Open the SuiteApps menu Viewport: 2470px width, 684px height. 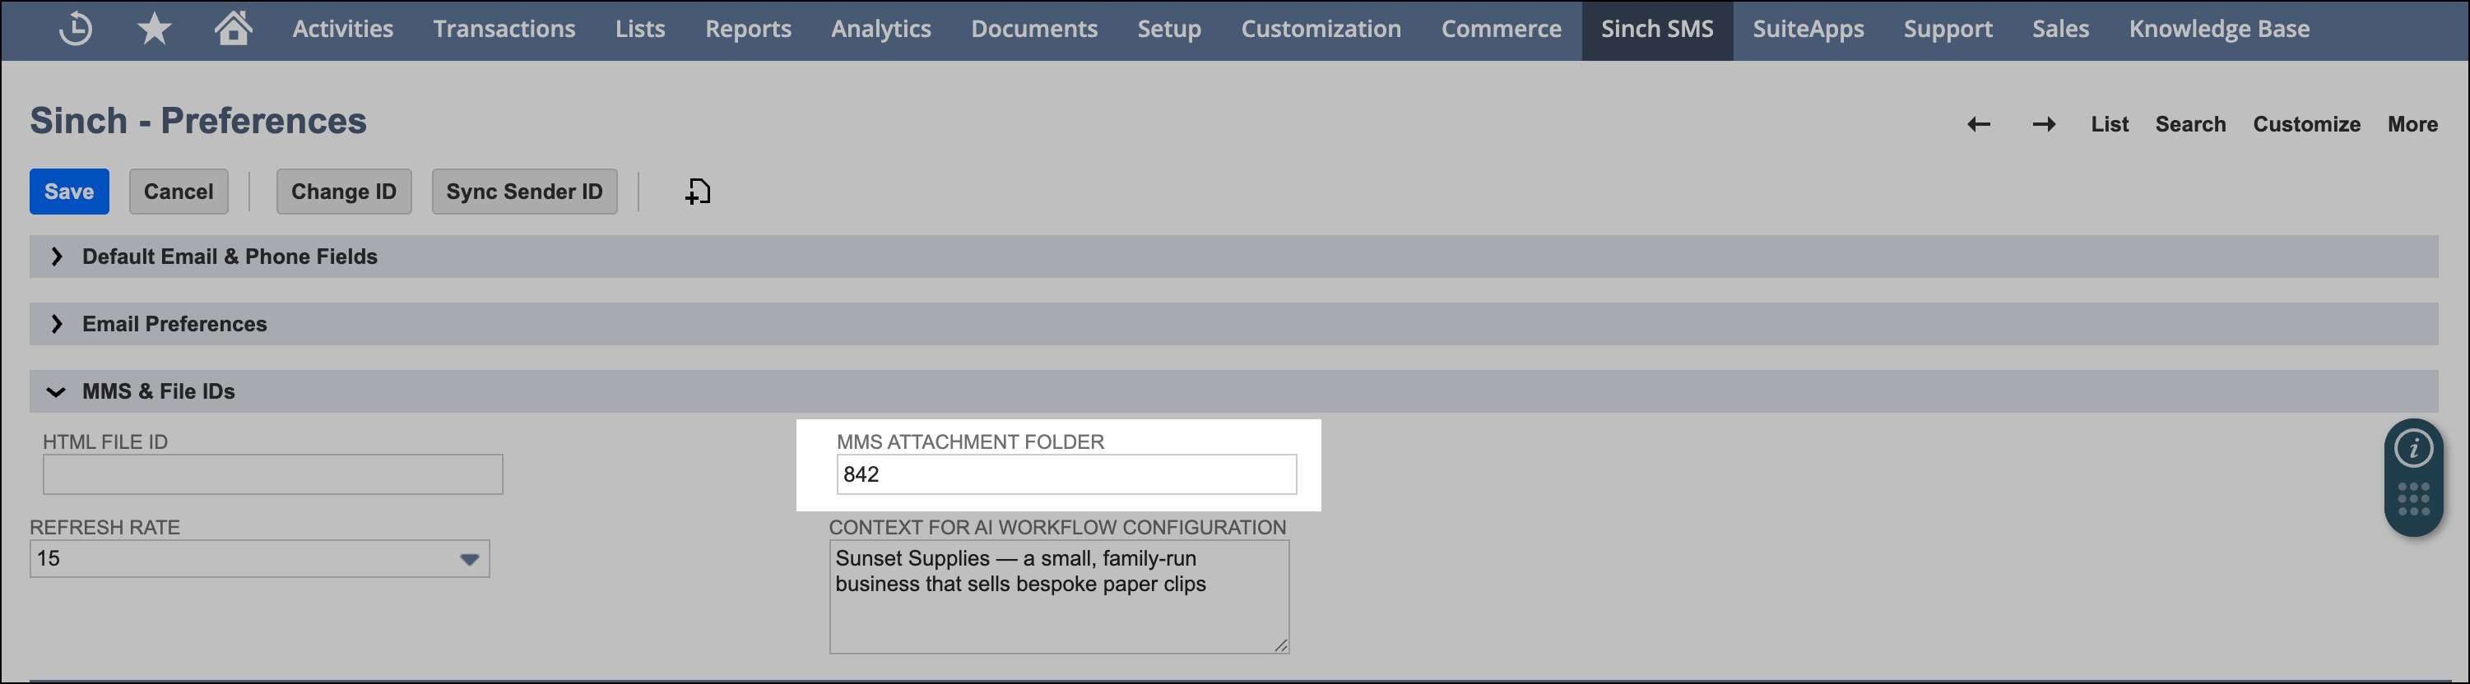pyautogui.click(x=1808, y=29)
